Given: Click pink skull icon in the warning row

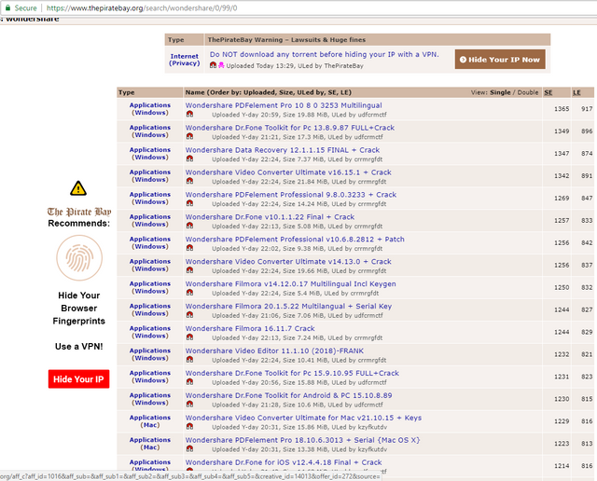Looking at the screenshot, I should point(221,65).
